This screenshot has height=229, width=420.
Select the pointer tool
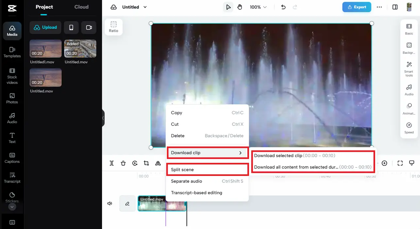pos(228,7)
